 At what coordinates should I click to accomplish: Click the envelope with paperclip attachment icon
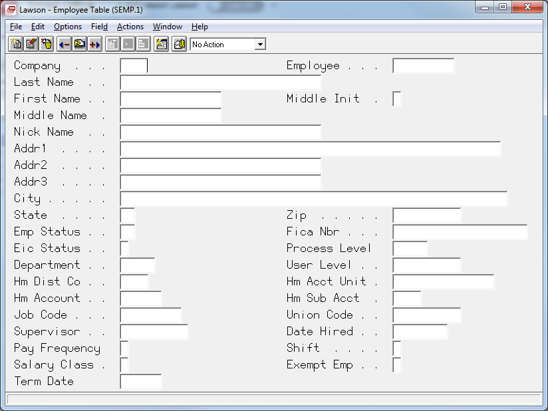coord(180,44)
